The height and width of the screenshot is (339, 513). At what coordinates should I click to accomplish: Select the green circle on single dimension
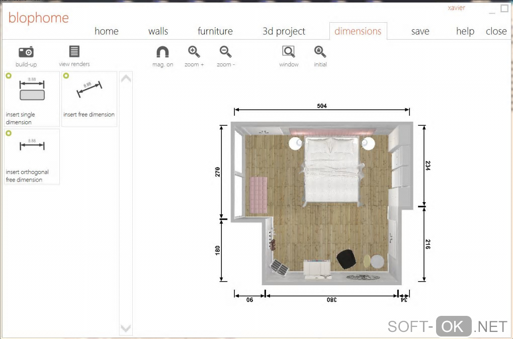[x=9, y=75]
